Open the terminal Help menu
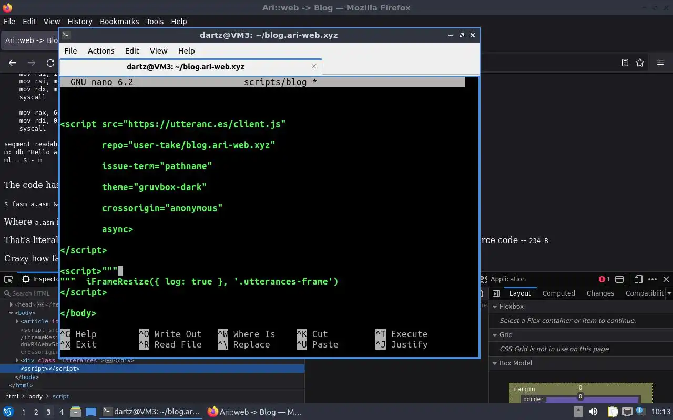This screenshot has height=420, width=673. [187, 51]
